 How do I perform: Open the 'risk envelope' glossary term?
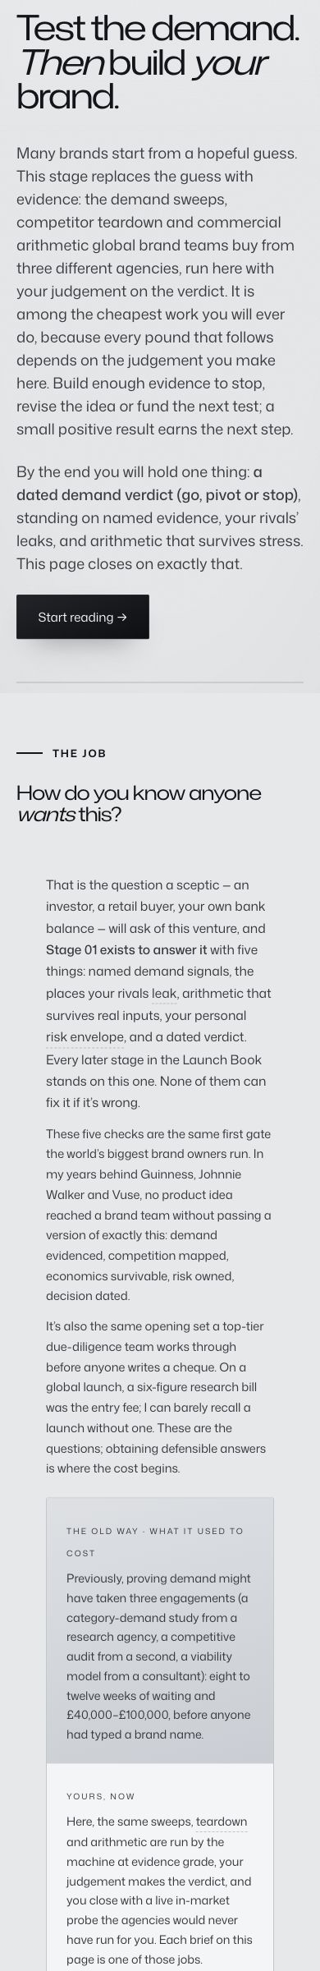point(85,1037)
